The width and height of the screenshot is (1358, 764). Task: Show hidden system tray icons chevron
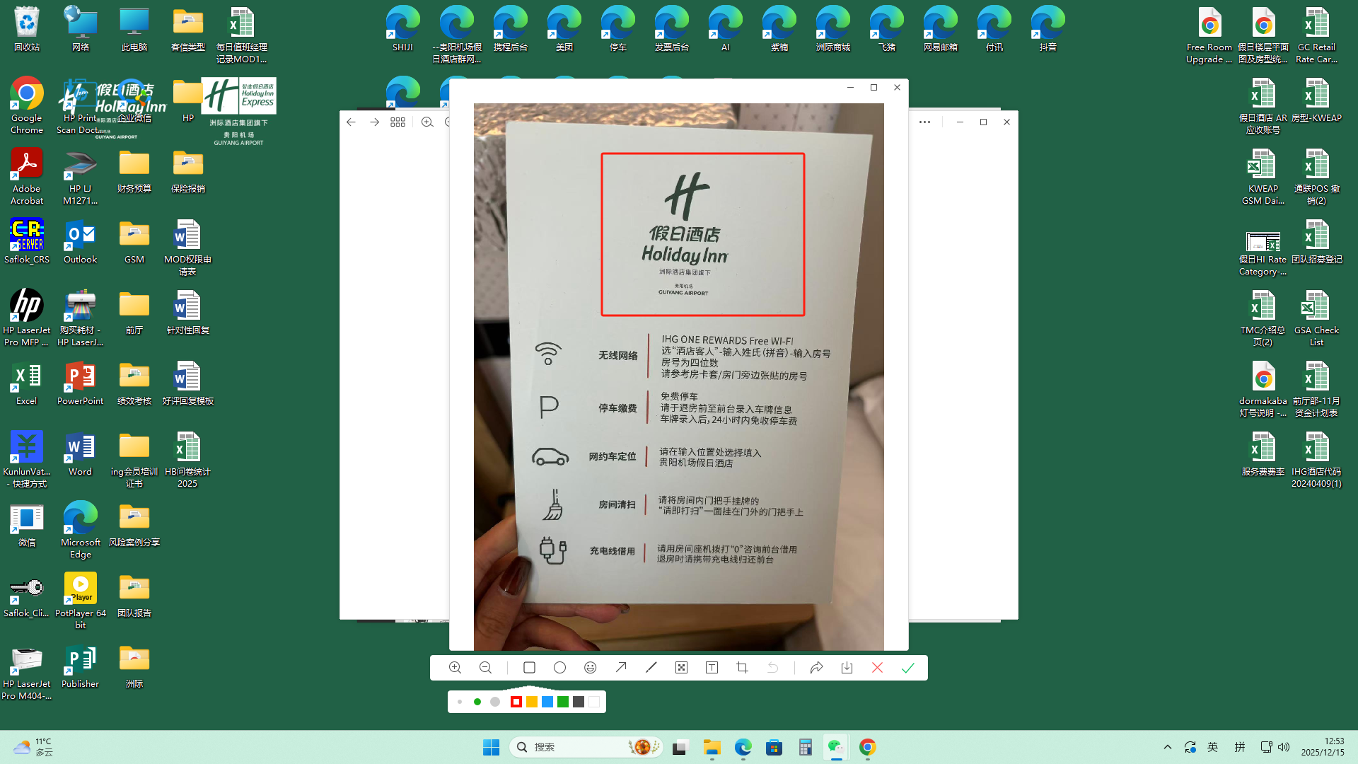click(x=1168, y=747)
